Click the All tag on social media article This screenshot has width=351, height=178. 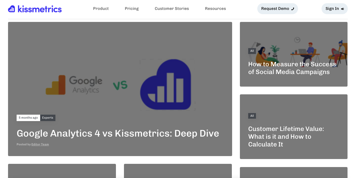tap(252, 51)
